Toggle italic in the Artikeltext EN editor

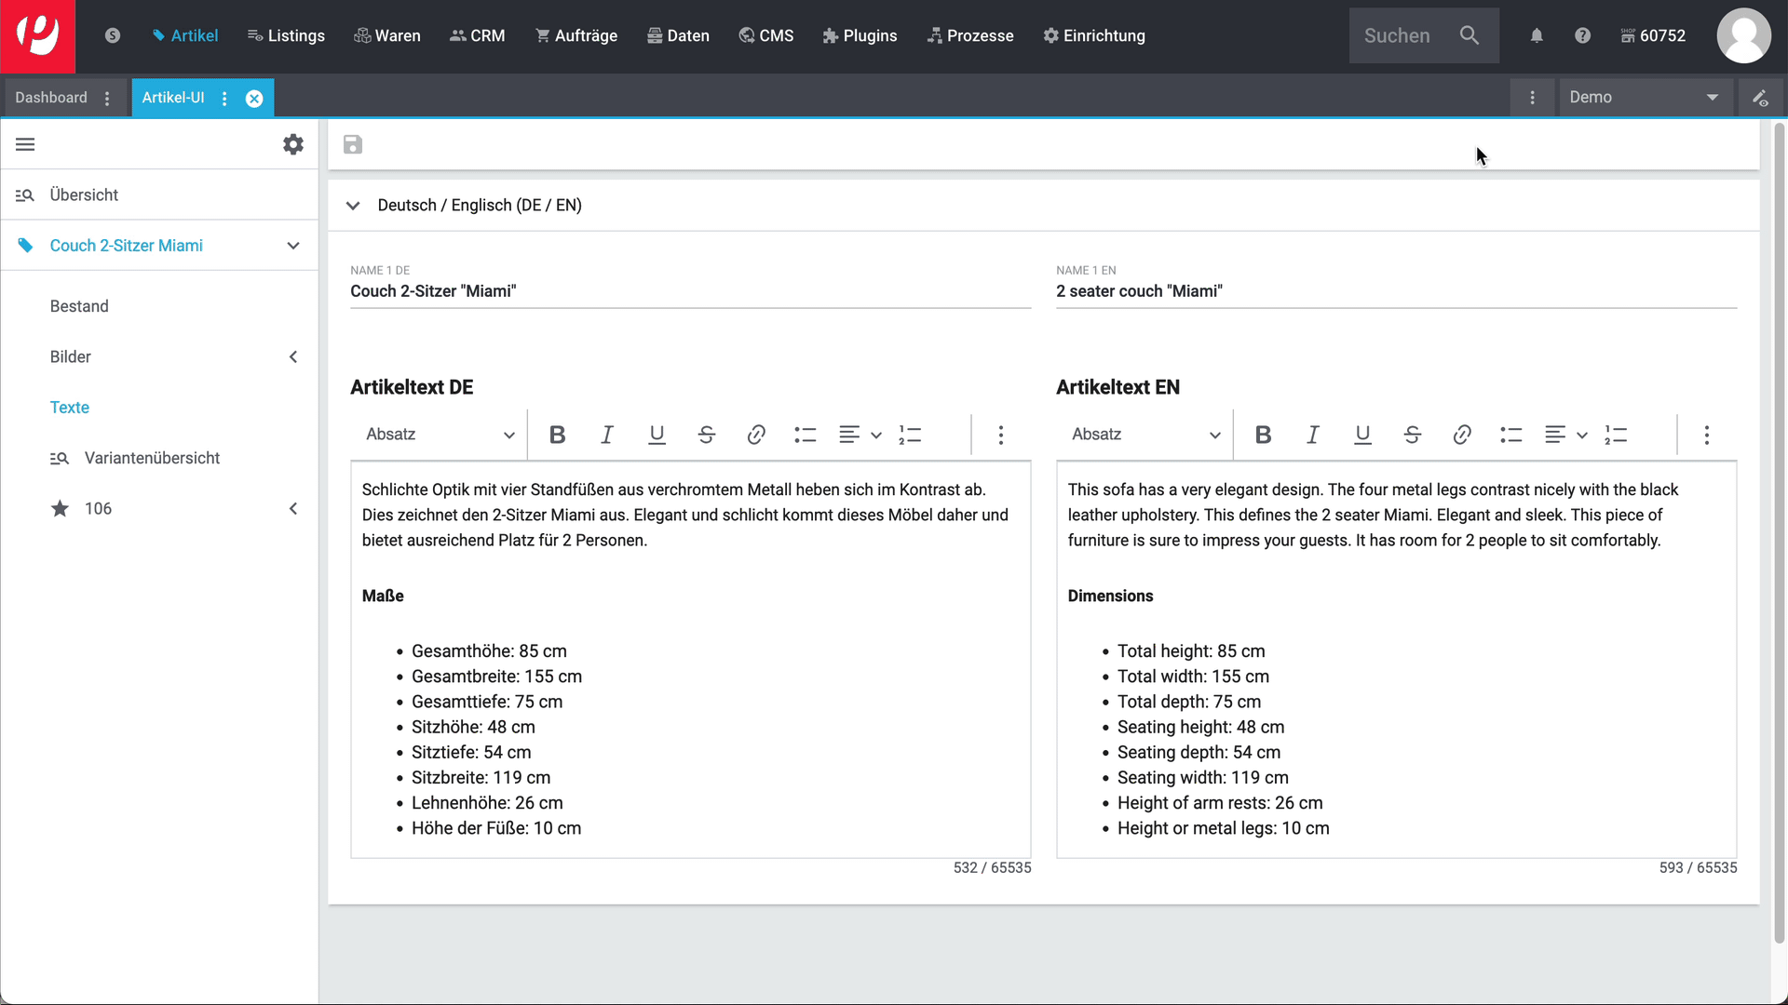coord(1312,435)
